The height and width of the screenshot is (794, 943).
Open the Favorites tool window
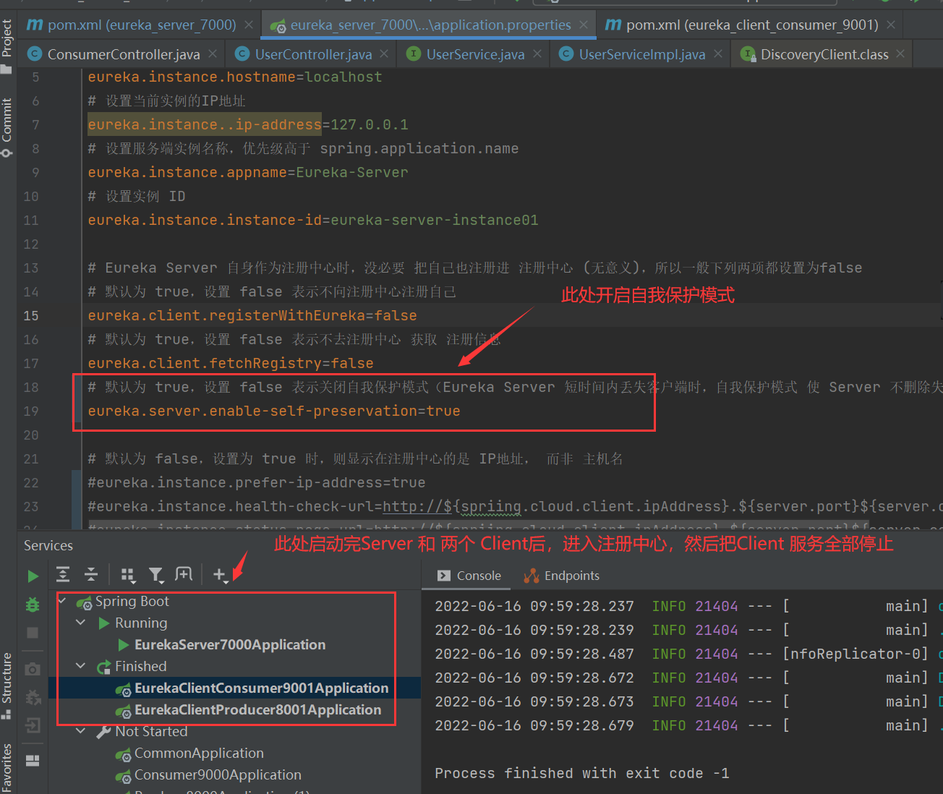[x=7, y=768]
